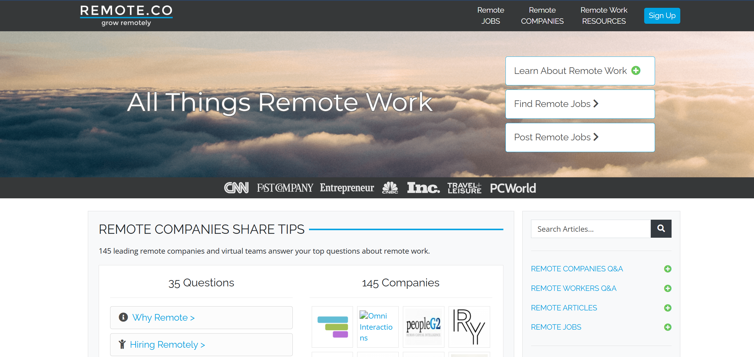The width and height of the screenshot is (754, 357).
Task: Click the 35 Questions heading
Action: (x=201, y=283)
